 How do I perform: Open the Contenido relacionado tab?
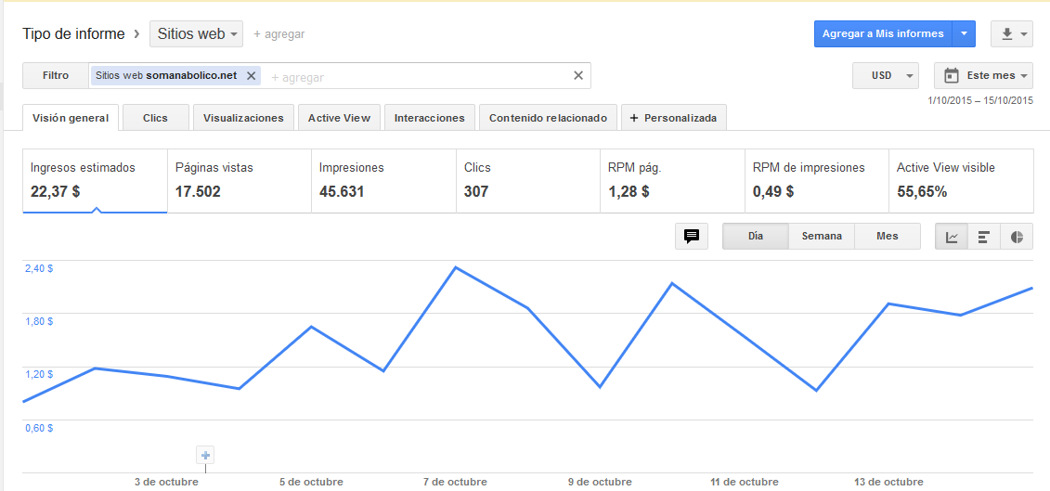[548, 118]
